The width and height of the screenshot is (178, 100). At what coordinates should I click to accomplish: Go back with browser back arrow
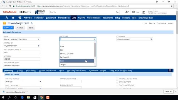point(3,6)
